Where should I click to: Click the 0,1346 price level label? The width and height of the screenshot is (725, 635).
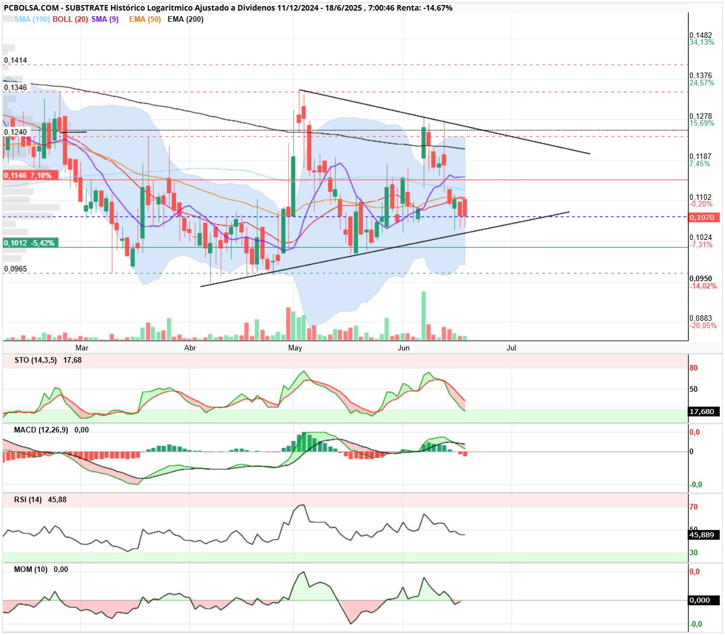(15, 88)
